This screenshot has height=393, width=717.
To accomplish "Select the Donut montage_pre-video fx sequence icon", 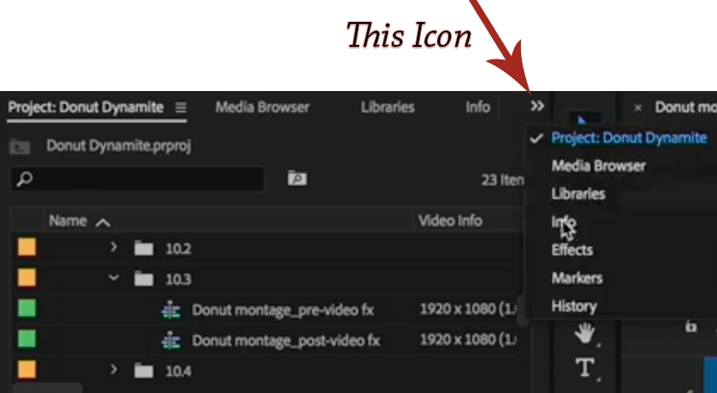I will [171, 310].
